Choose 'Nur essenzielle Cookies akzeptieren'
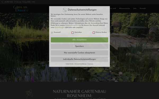The height and width of the screenshot is (99, 159). (79, 53)
